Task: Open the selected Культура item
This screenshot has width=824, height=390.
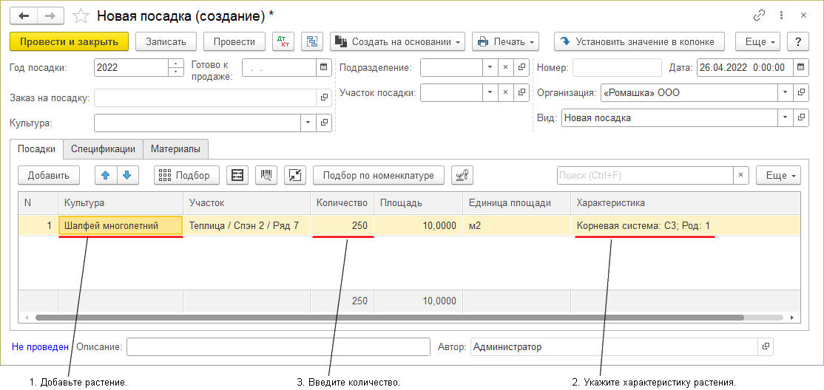Action: coord(324,123)
